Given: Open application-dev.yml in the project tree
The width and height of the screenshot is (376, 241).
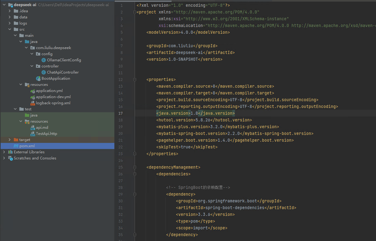Looking at the screenshot, I should tap(53, 97).
